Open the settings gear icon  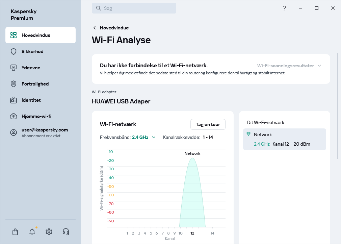[x=49, y=232]
